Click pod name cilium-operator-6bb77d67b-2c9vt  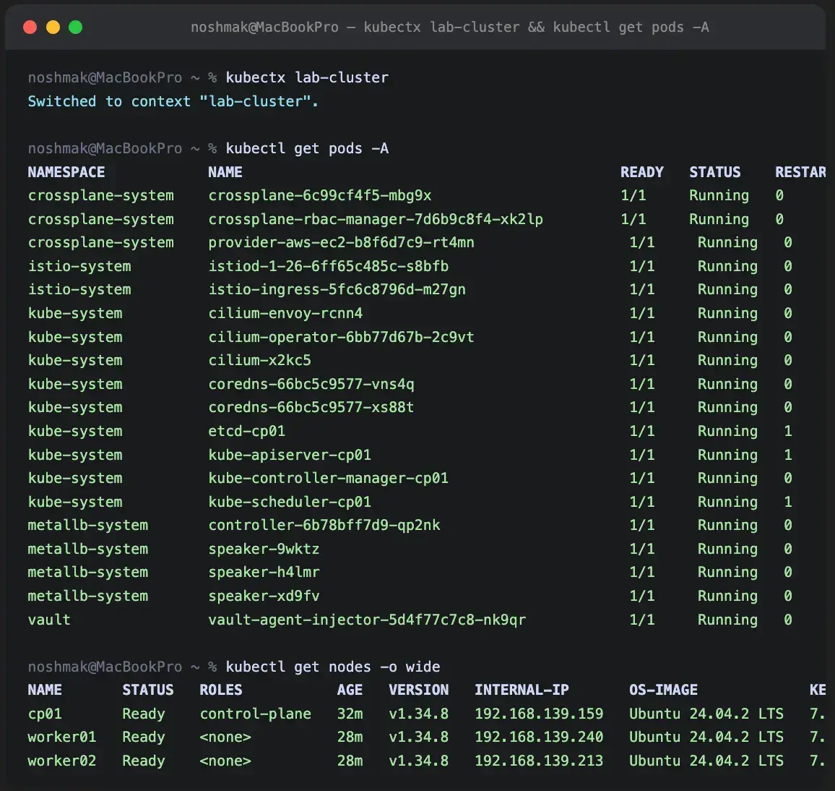pos(341,337)
